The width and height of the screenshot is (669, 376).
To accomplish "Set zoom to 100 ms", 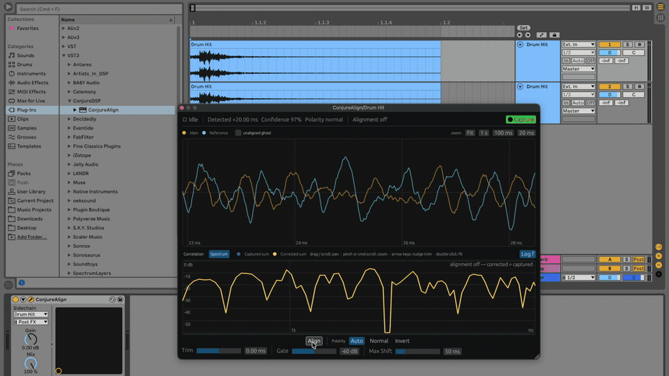I will (503, 133).
